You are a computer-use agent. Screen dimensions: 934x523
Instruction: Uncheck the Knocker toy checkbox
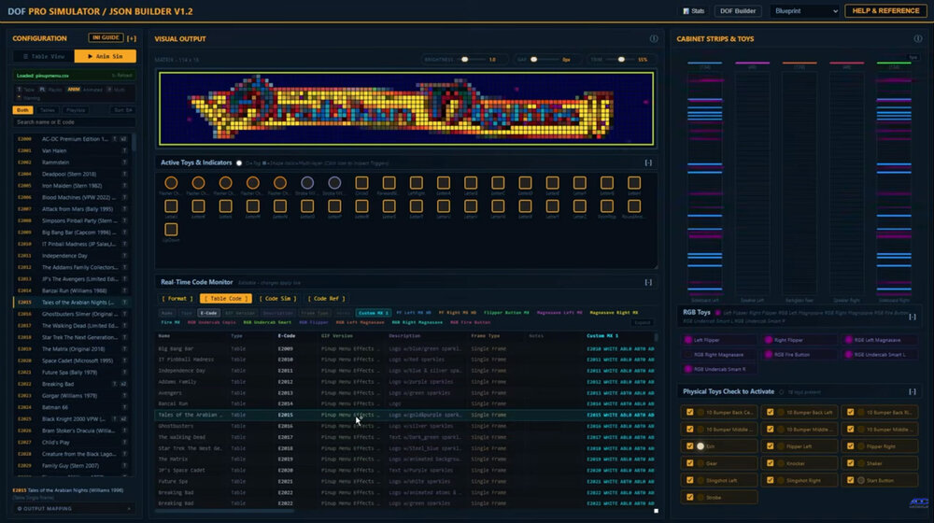point(771,463)
